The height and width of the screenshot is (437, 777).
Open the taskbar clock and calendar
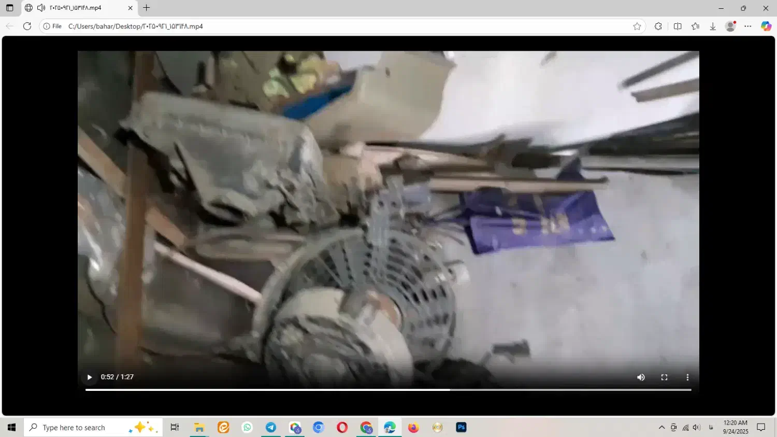click(x=736, y=427)
